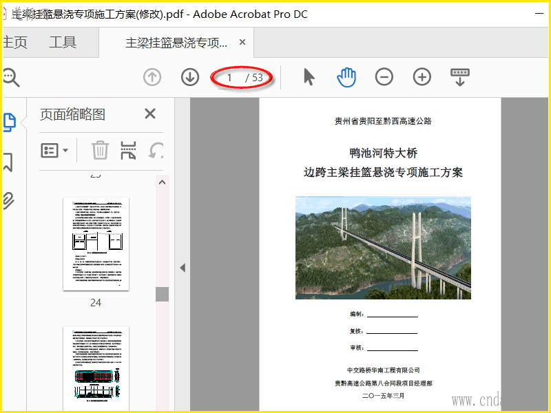Click the 鸭池河特大桥 title text
This screenshot has height=413, width=551.
pyautogui.click(x=383, y=153)
